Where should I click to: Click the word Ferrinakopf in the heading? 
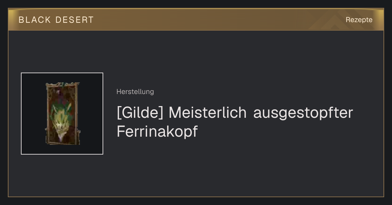157,132
